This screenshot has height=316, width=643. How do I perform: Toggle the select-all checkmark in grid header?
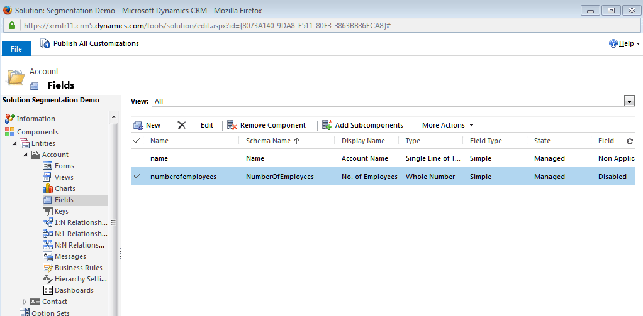tap(137, 141)
